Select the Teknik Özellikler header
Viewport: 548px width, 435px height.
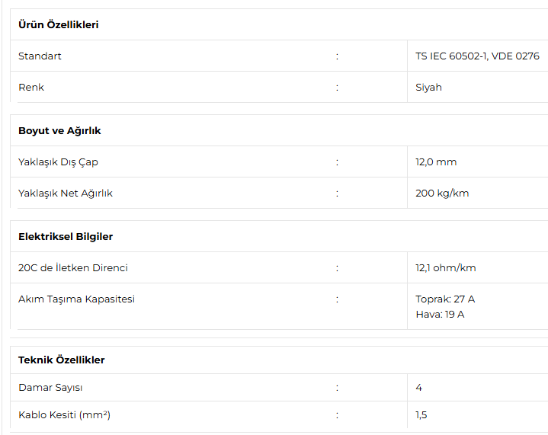click(61, 360)
